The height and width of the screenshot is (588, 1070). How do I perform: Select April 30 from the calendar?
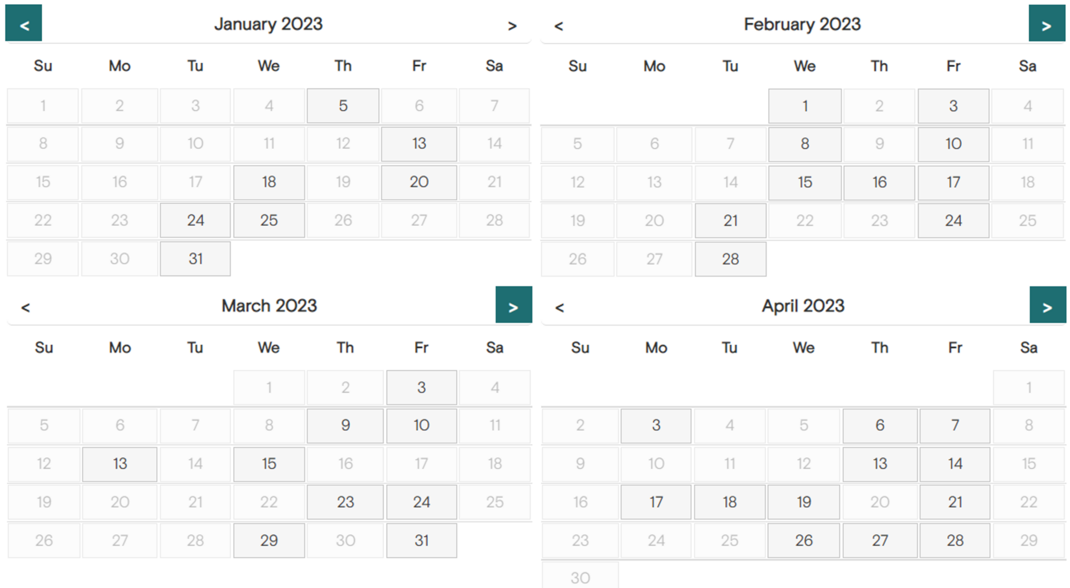click(580, 577)
